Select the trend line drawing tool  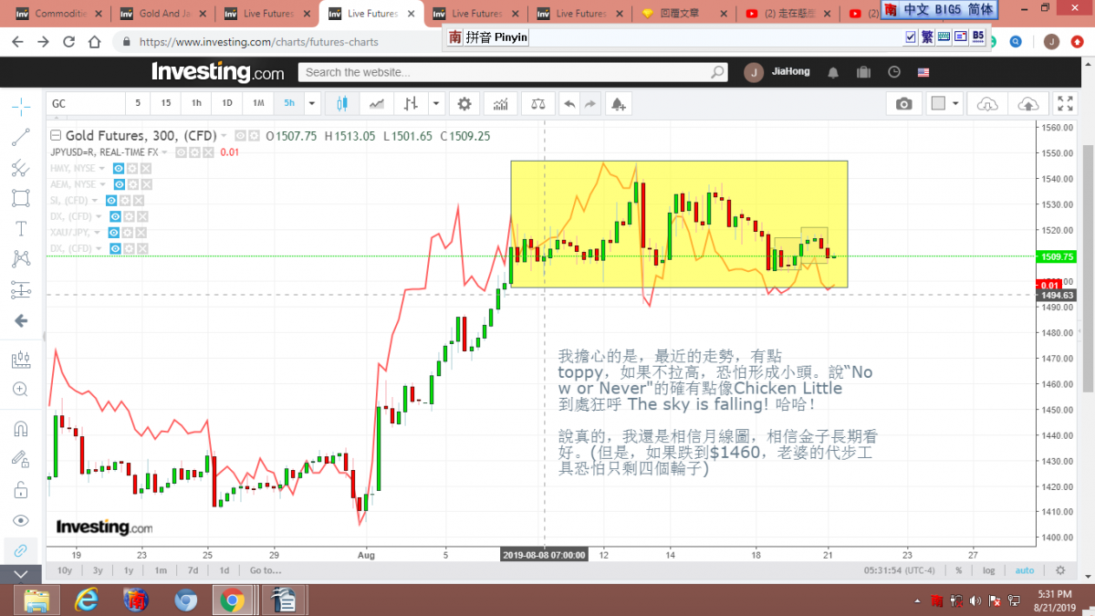tap(20, 138)
